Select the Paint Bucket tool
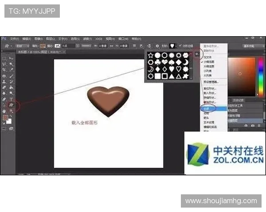Image resolution: width=266 pixels, height=212 pixels. pyautogui.click(x=11, y=87)
